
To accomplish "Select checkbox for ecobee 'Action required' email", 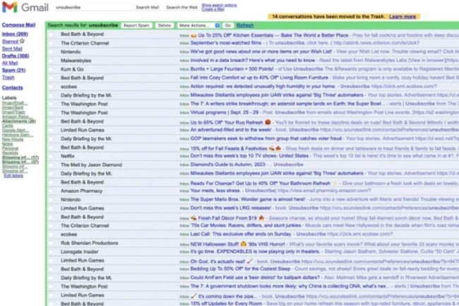I will [52, 87].
